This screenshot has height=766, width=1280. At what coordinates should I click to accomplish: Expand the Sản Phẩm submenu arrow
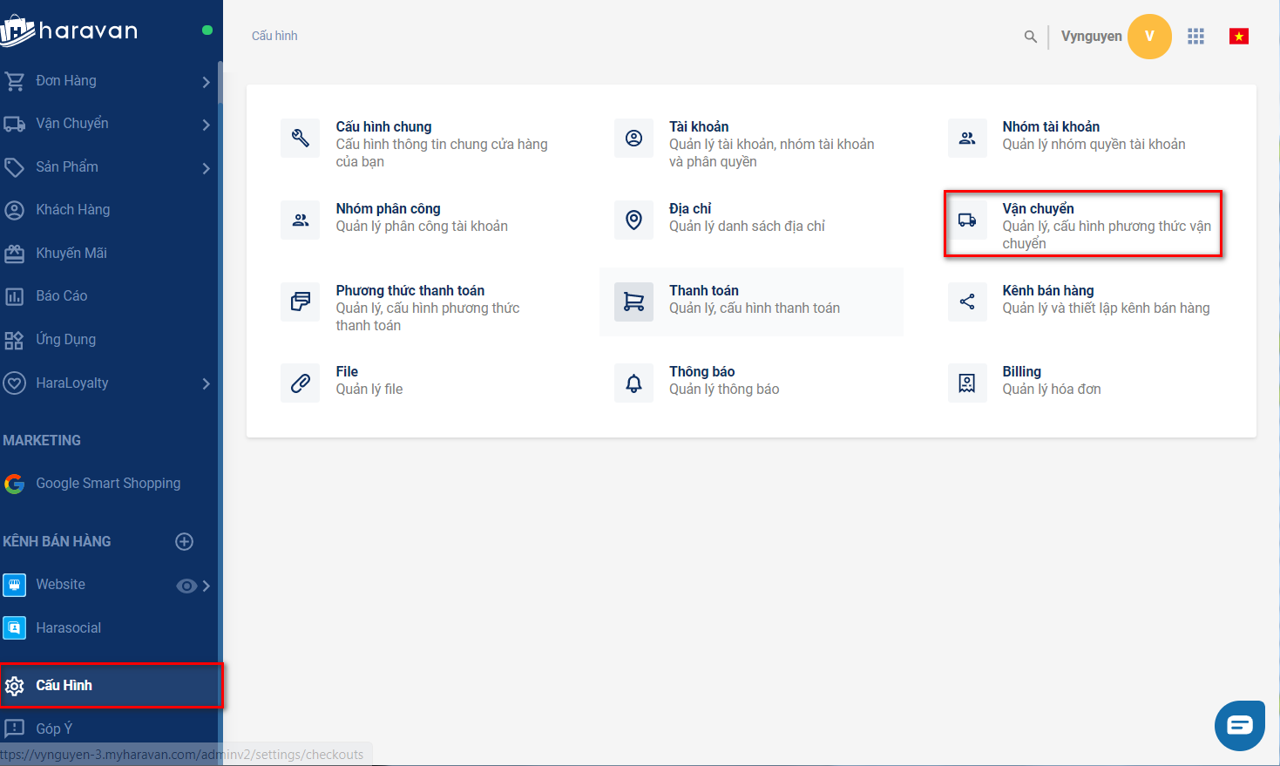(206, 167)
